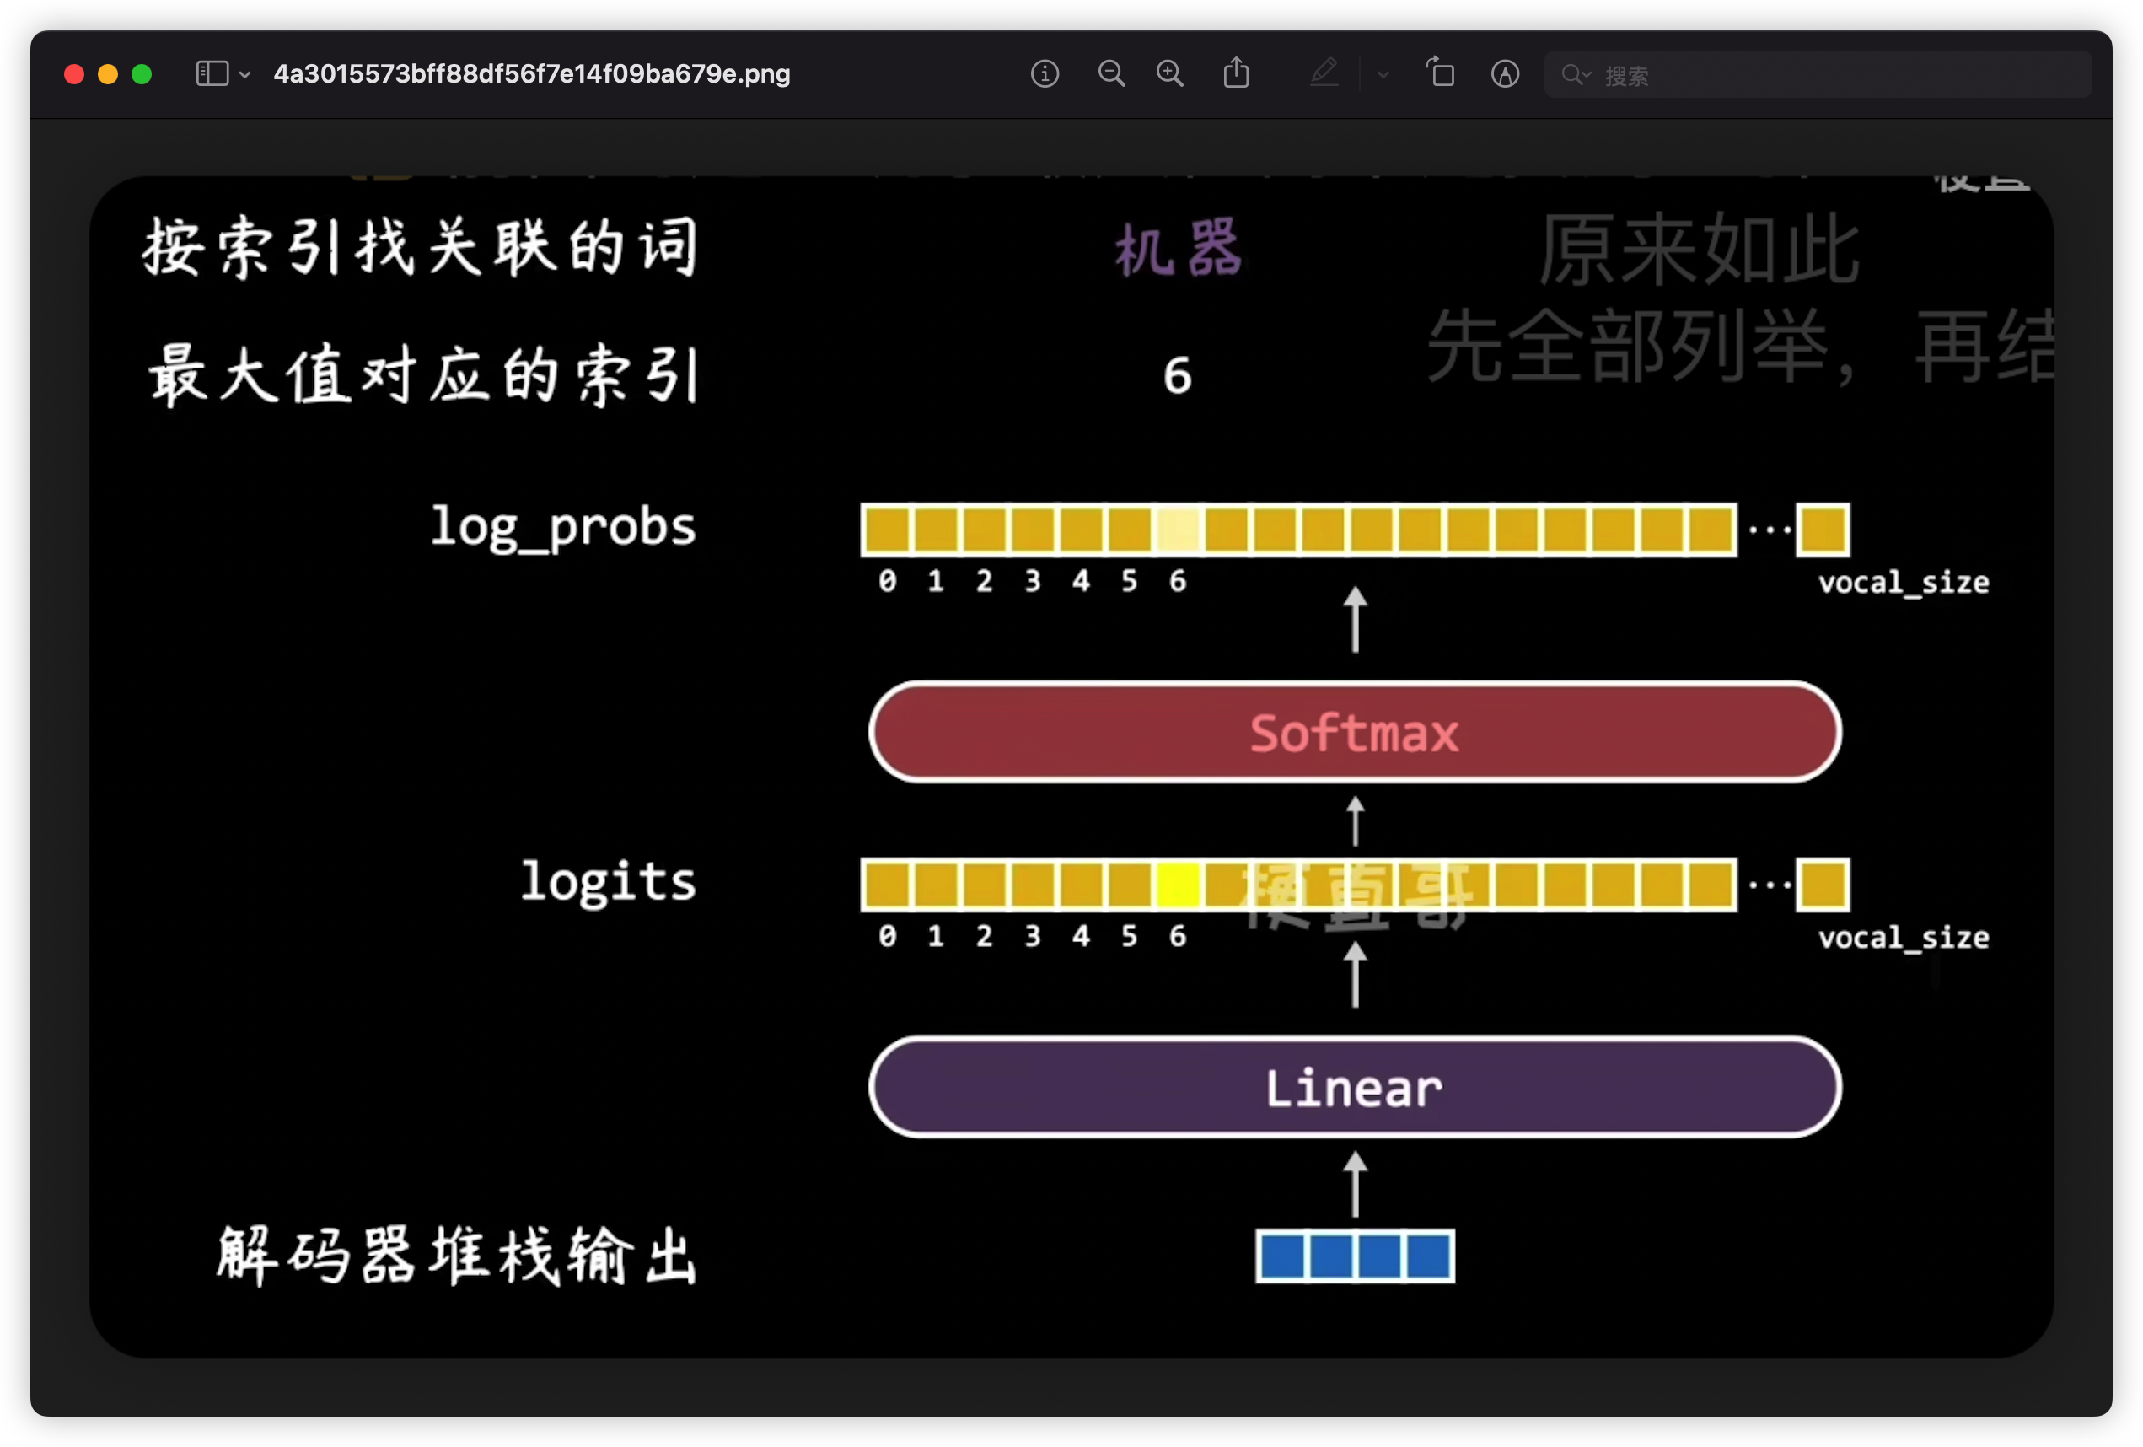Image resolution: width=2143 pixels, height=1447 pixels.
Task: Click the yellow minimize window button
Action: pyautogui.click(x=108, y=73)
